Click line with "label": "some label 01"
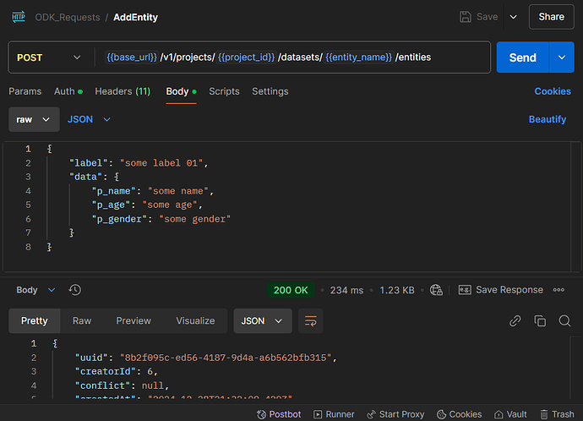The height and width of the screenshot is (421, 583). point(139,163)
